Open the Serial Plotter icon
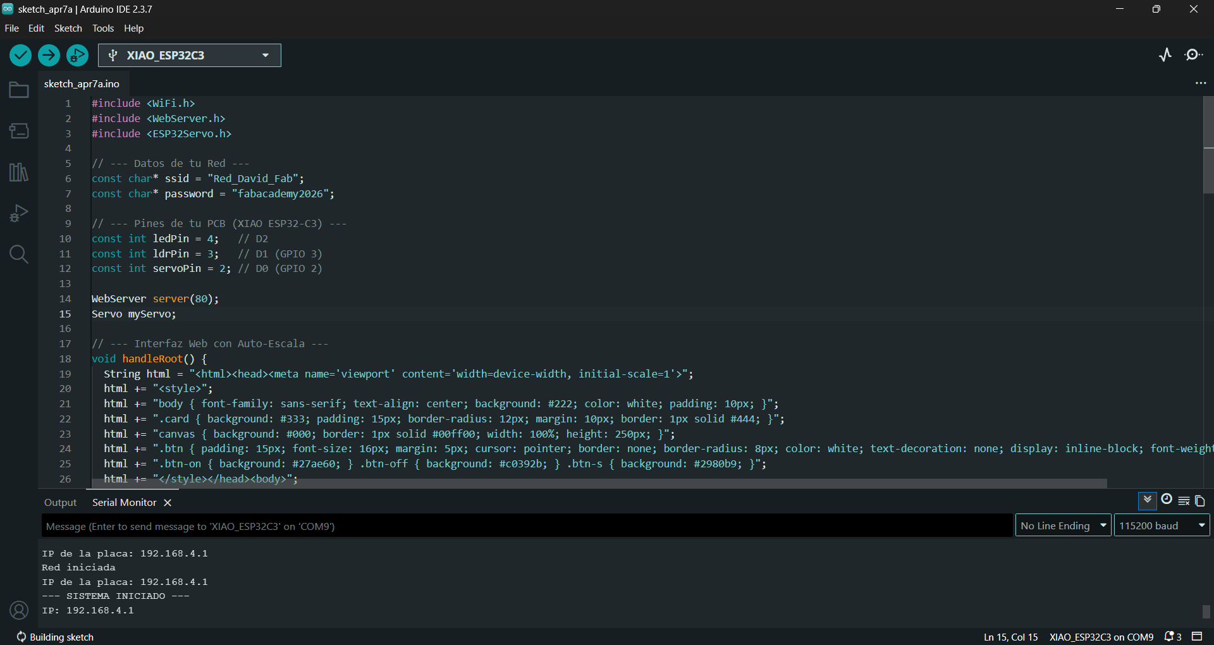Image resolution: width=1214 pixels, height=645 pixels. coord(1165,55)
